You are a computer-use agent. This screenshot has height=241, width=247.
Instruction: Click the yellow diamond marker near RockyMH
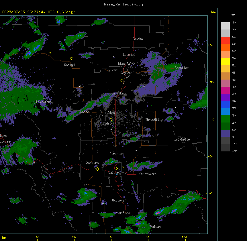tap(71, 58)
